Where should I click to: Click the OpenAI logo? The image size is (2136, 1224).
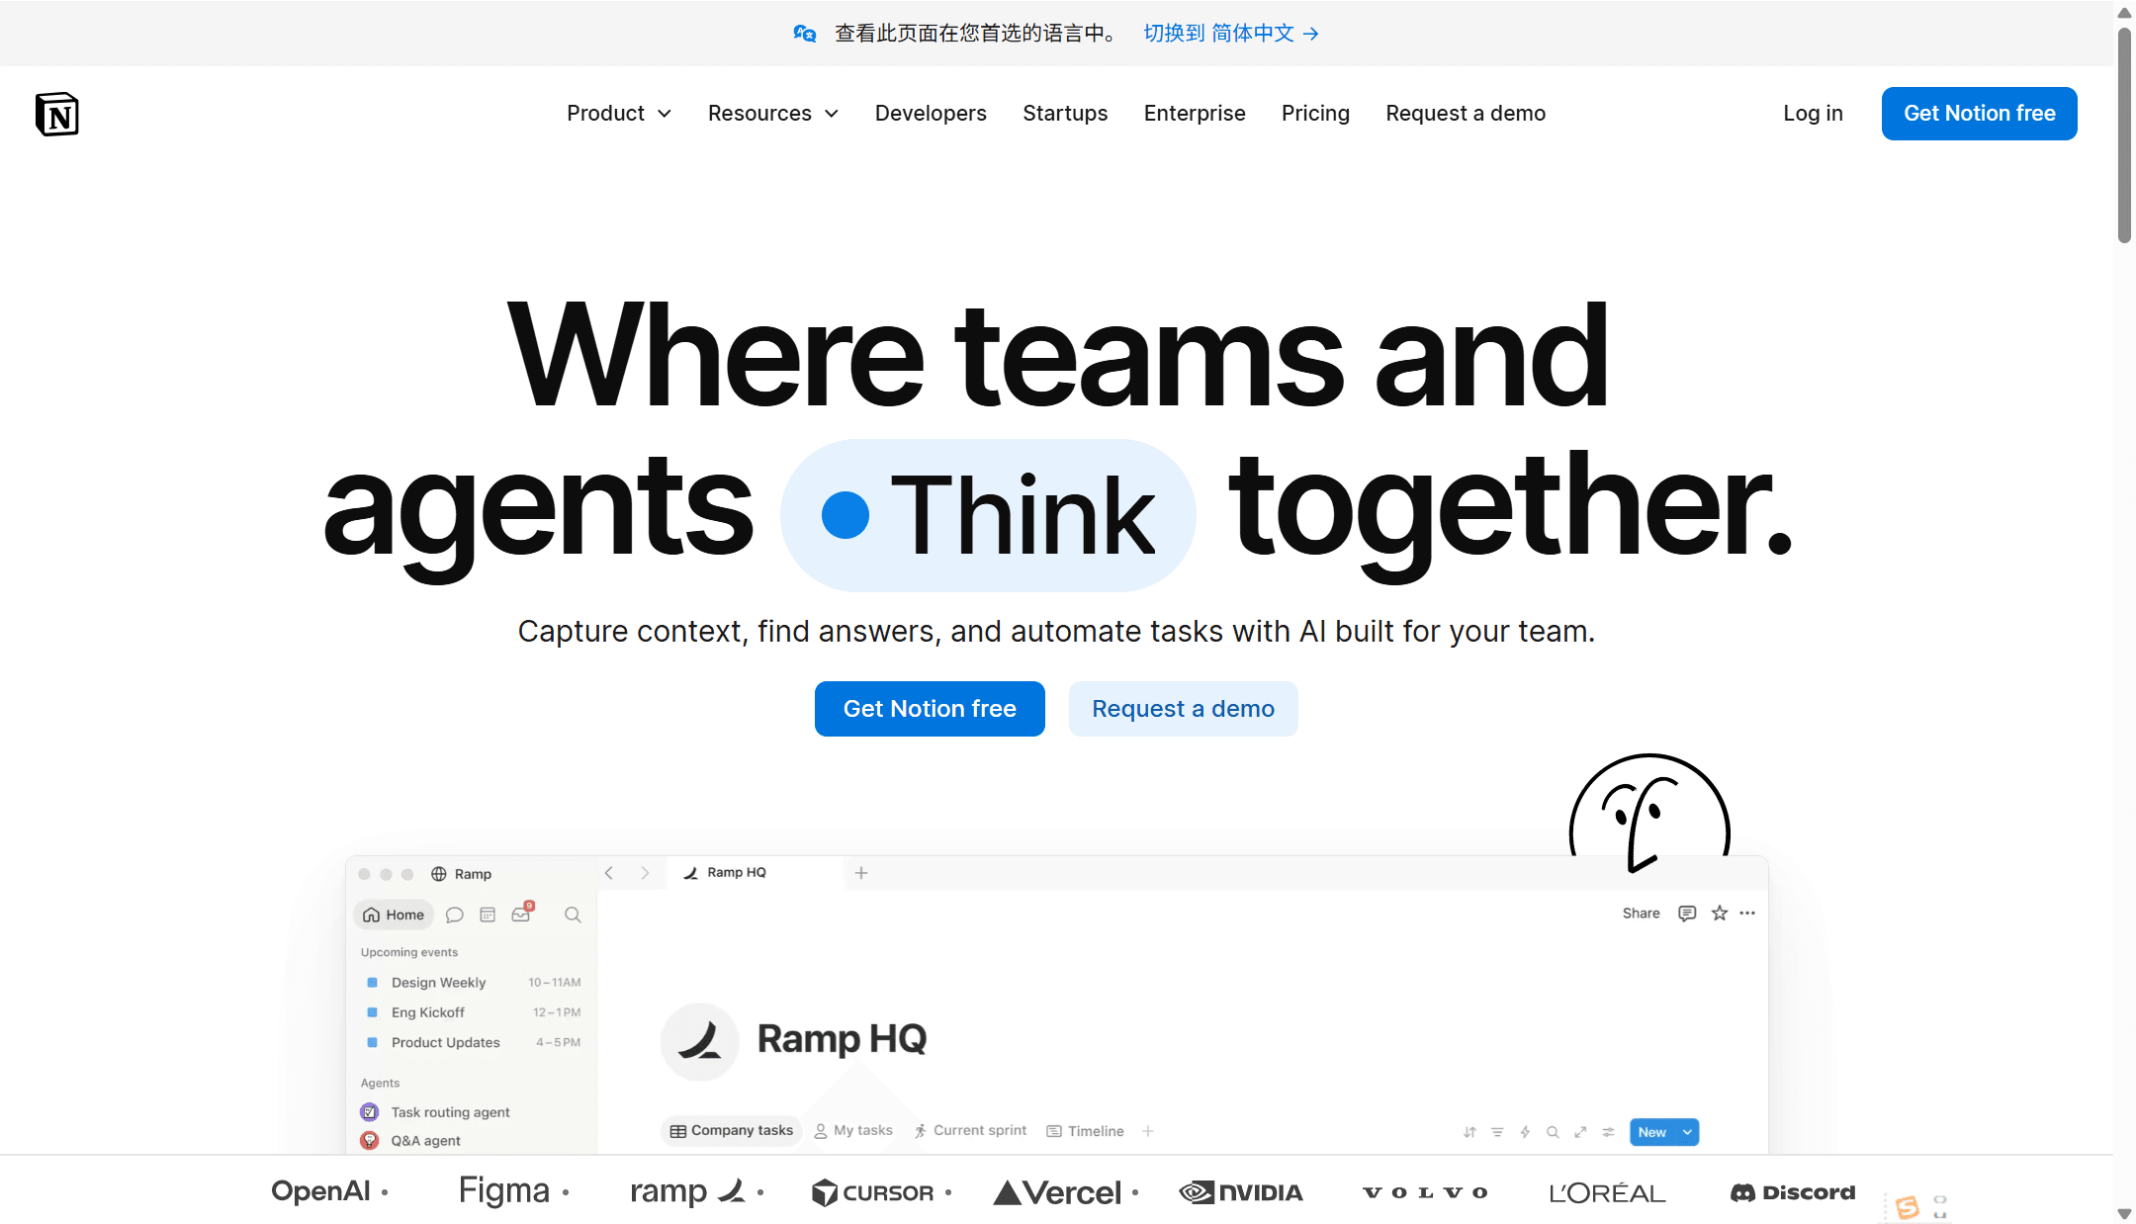point(321,1191)
